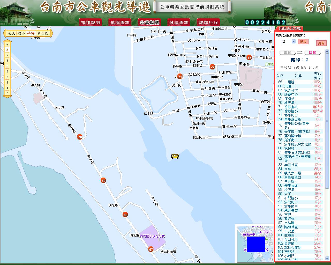The image size is (331, 265).
Task: Click the overview mini-map blue rectangle
Action: coord(255,244)
